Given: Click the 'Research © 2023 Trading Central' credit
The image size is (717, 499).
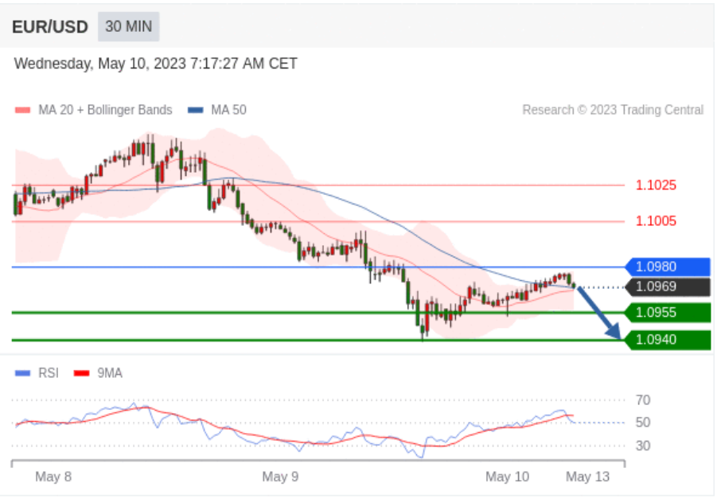Looking at the screenshot, I should tap(613, 111).
